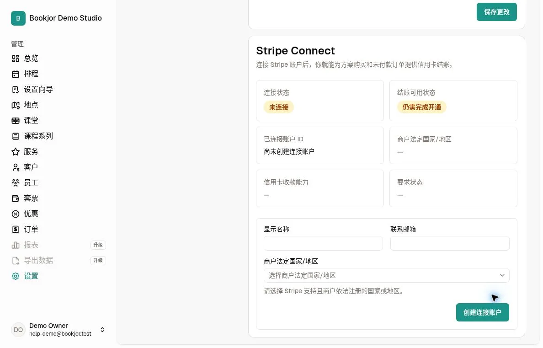This screenshot has width=543, height=348.
Task: Open the 订单 receipt icon
Action: click(x=16, y=230)
